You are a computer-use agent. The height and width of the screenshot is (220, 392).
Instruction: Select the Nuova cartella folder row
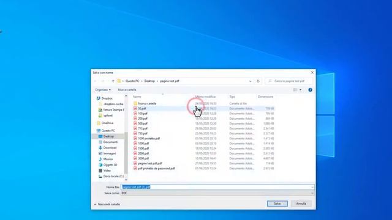pos(204,103)
